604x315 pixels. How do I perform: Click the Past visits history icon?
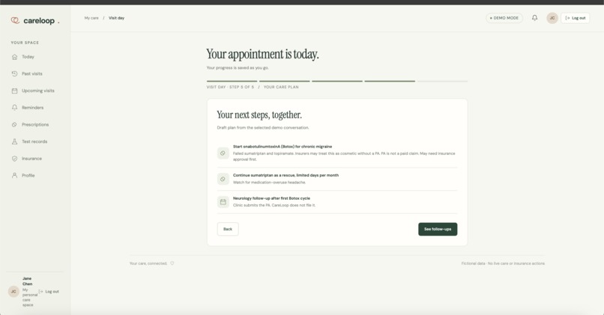(15, 74)
